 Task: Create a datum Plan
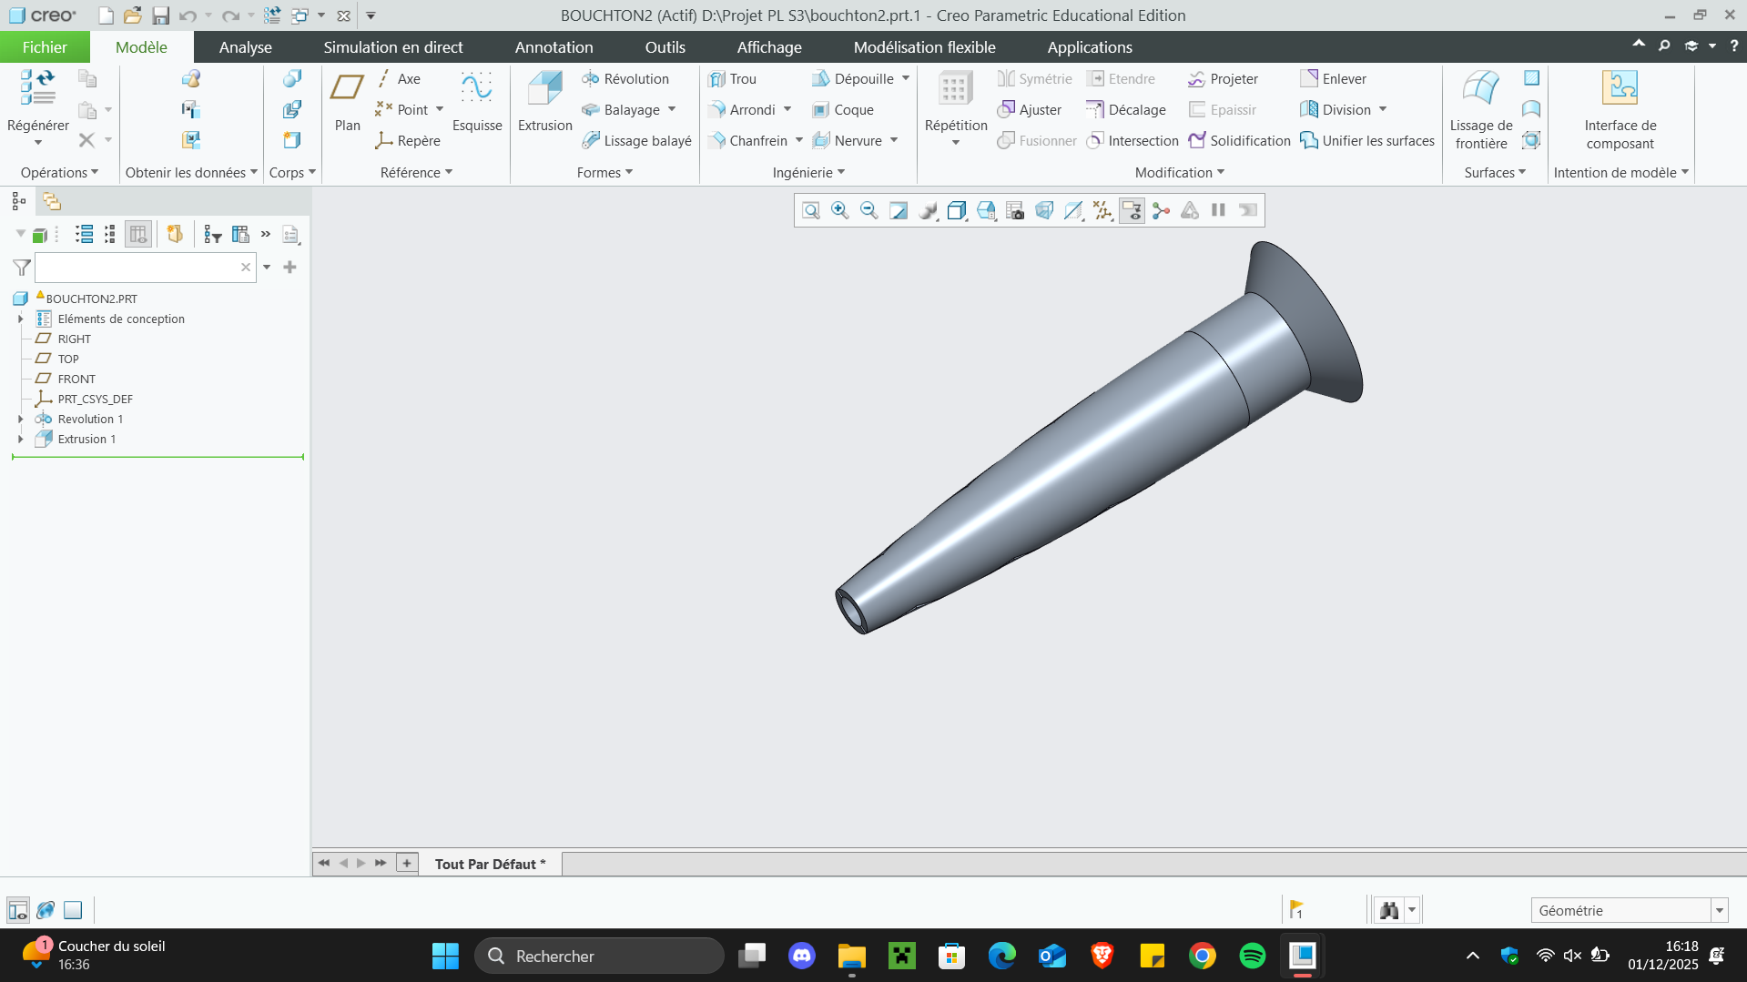[x=347, y=100]
